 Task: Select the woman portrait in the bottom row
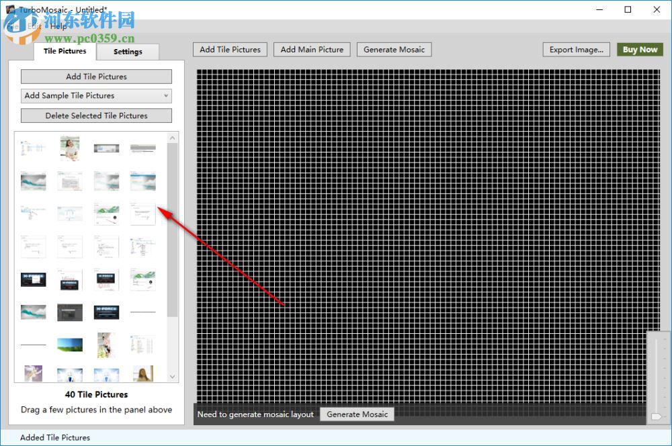[142, 373]
